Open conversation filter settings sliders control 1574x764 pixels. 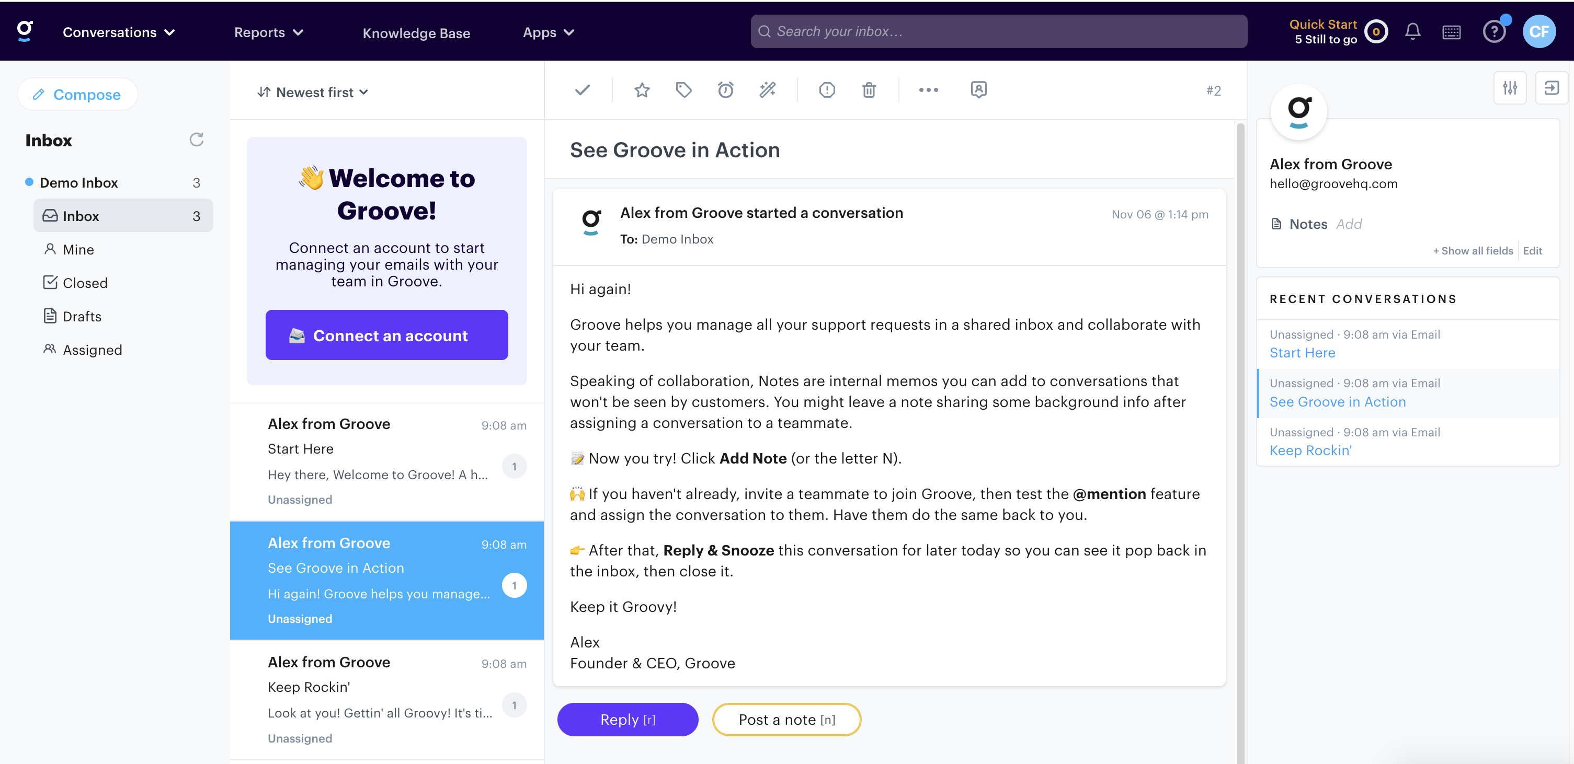1510,88
